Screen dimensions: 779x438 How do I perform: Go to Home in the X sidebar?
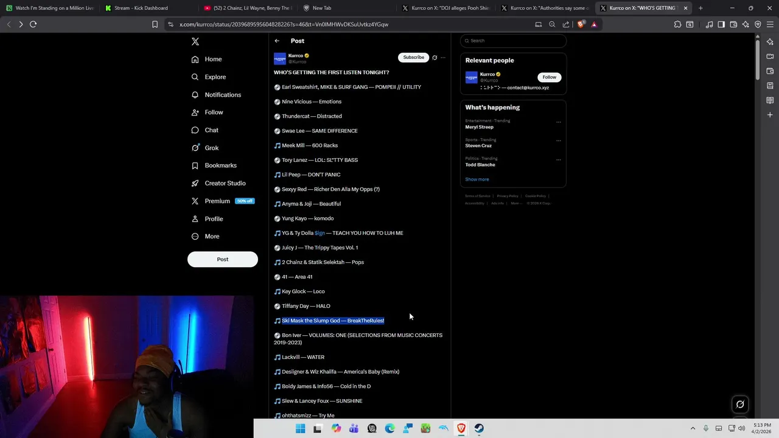[x=206, y=59]
